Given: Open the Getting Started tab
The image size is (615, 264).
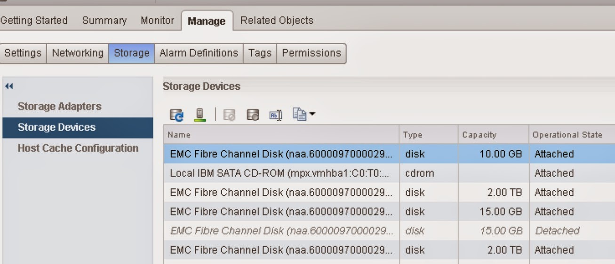Looking at the screenshot, I should tap(34, 21).
